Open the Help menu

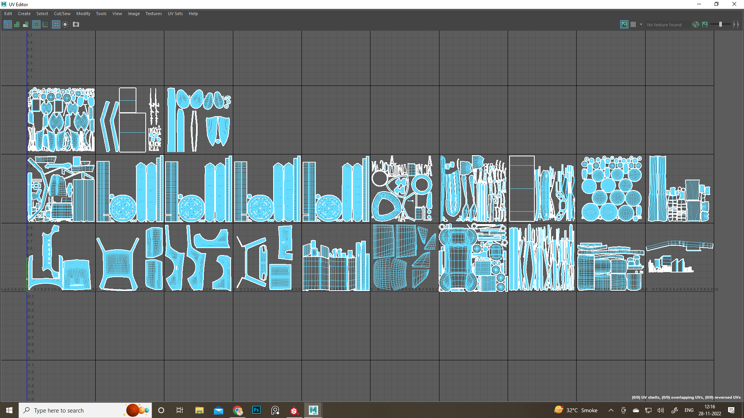(x=193, y=14)
